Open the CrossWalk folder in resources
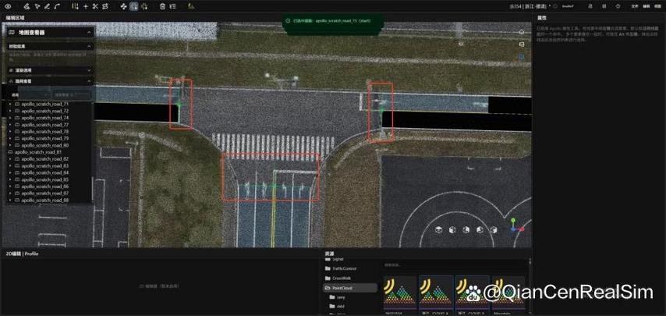666x316 pixels. click(x=338, y=279)
